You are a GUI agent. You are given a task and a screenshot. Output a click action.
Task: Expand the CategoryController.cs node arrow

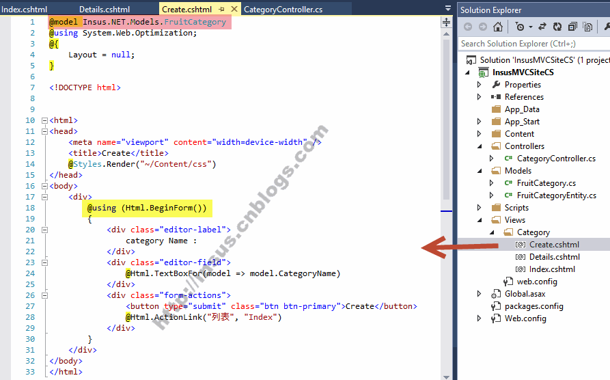(491, 159)
